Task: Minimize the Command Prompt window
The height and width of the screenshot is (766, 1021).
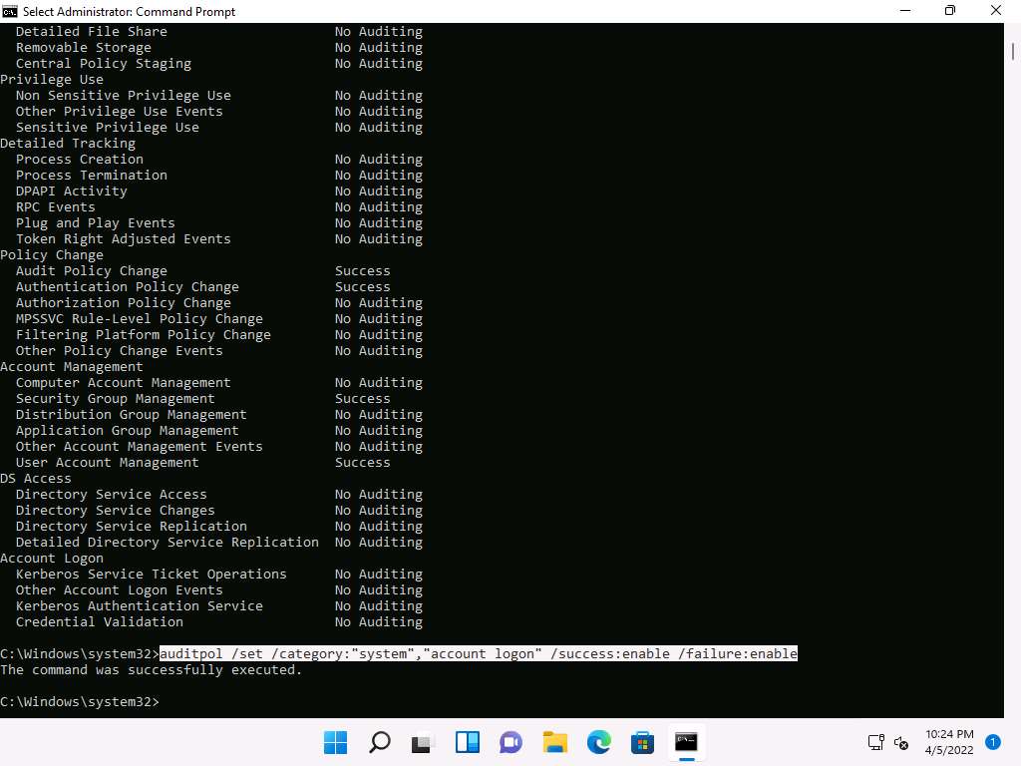Action: point(903,11)
